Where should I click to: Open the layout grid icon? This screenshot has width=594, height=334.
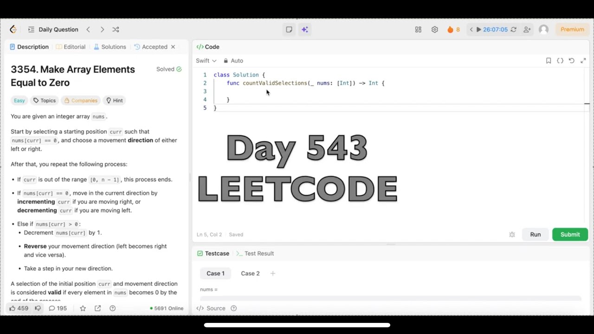click(x=418, y=29)
